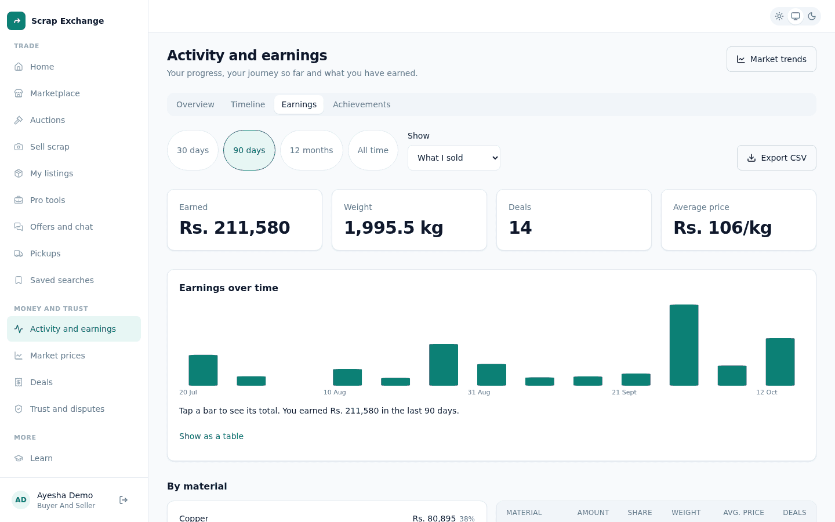Switch to system theme

796,16
